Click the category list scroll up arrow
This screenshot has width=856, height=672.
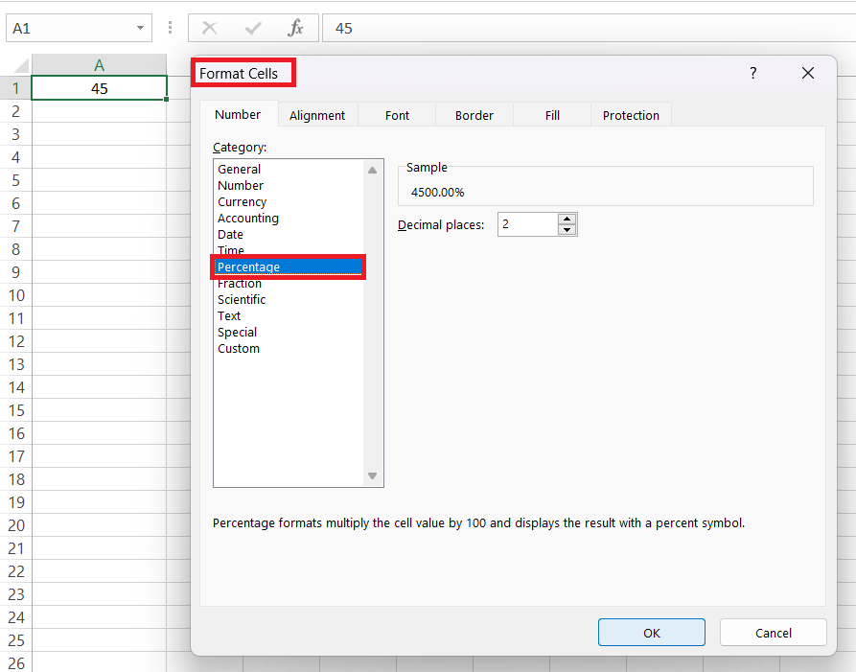pyautogui.click(x=372, y=171)
